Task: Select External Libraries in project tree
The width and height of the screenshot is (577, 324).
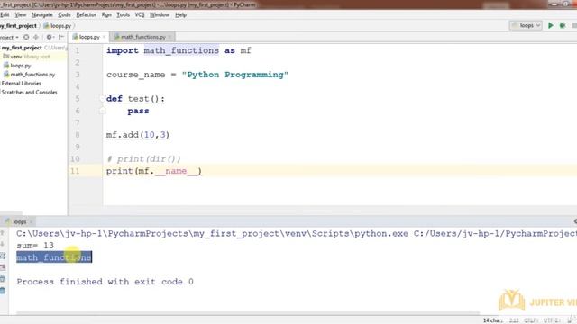Action: [21, 84]
